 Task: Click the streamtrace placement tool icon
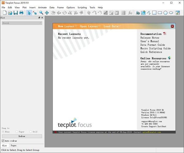coord(94,13)
